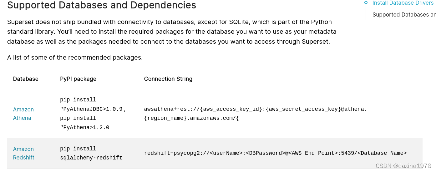
Task: Open the Amazon Athena link
Action: tap(23, 114)
